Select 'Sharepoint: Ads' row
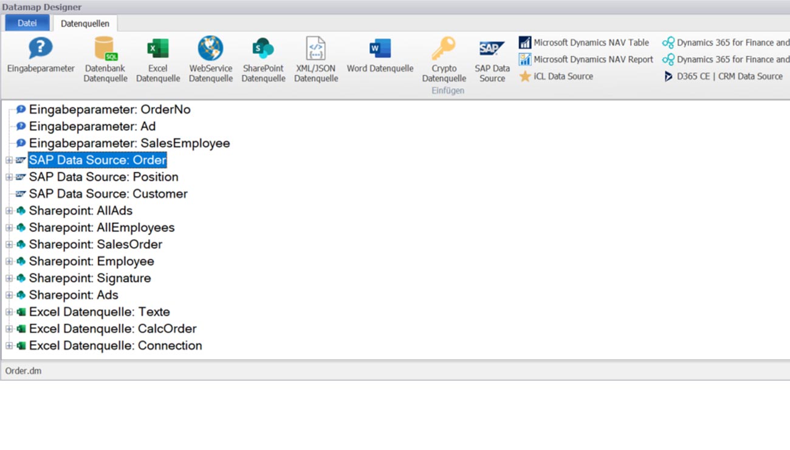This screenshot has height=450, width=790. [x=74, y=295]
